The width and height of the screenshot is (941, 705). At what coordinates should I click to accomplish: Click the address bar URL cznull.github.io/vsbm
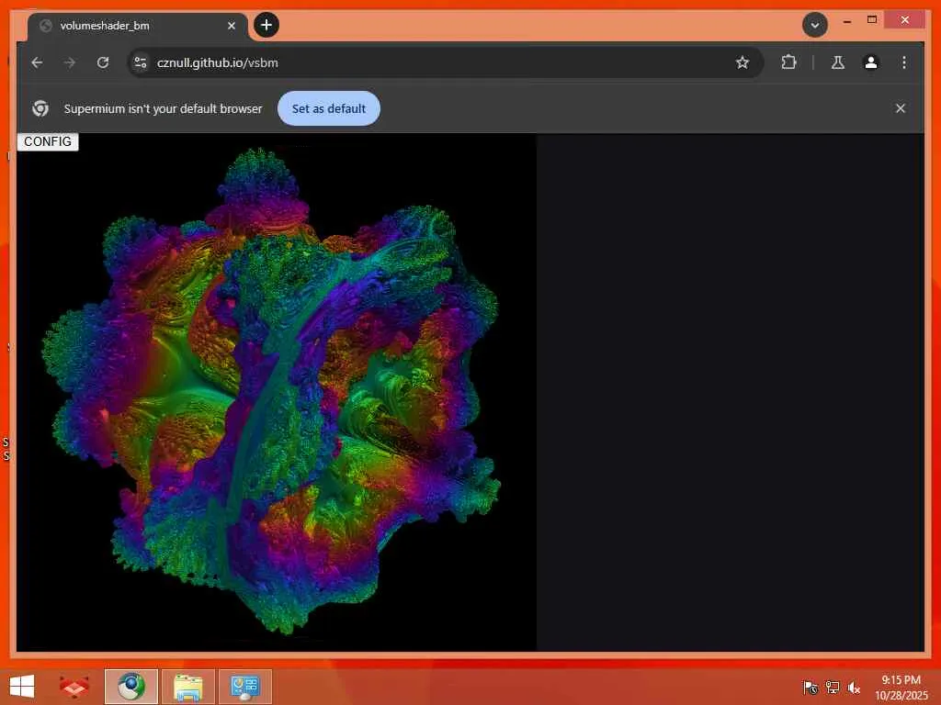[x=217, y=62]
